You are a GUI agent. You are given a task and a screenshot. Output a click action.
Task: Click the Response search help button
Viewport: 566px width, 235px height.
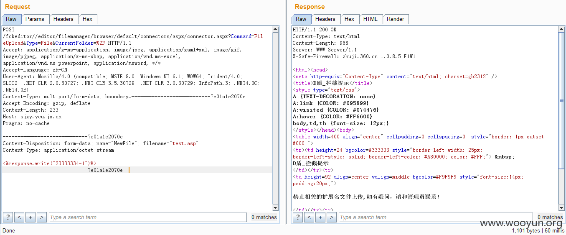(298, 217)
